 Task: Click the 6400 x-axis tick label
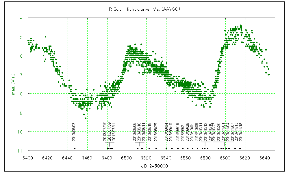click(28, 158)
